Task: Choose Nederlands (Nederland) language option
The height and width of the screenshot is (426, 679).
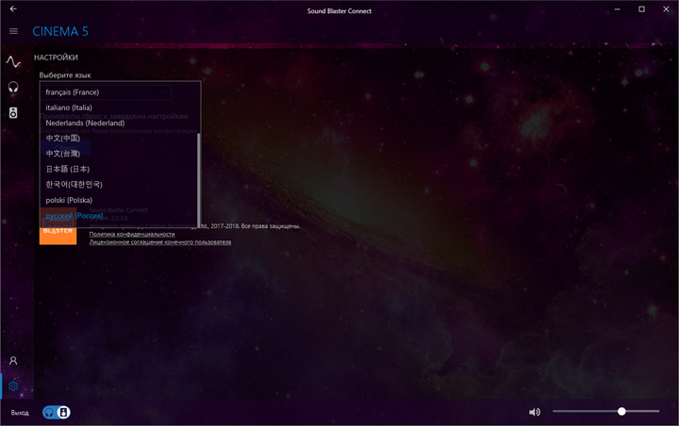Action: pos(120,123)
